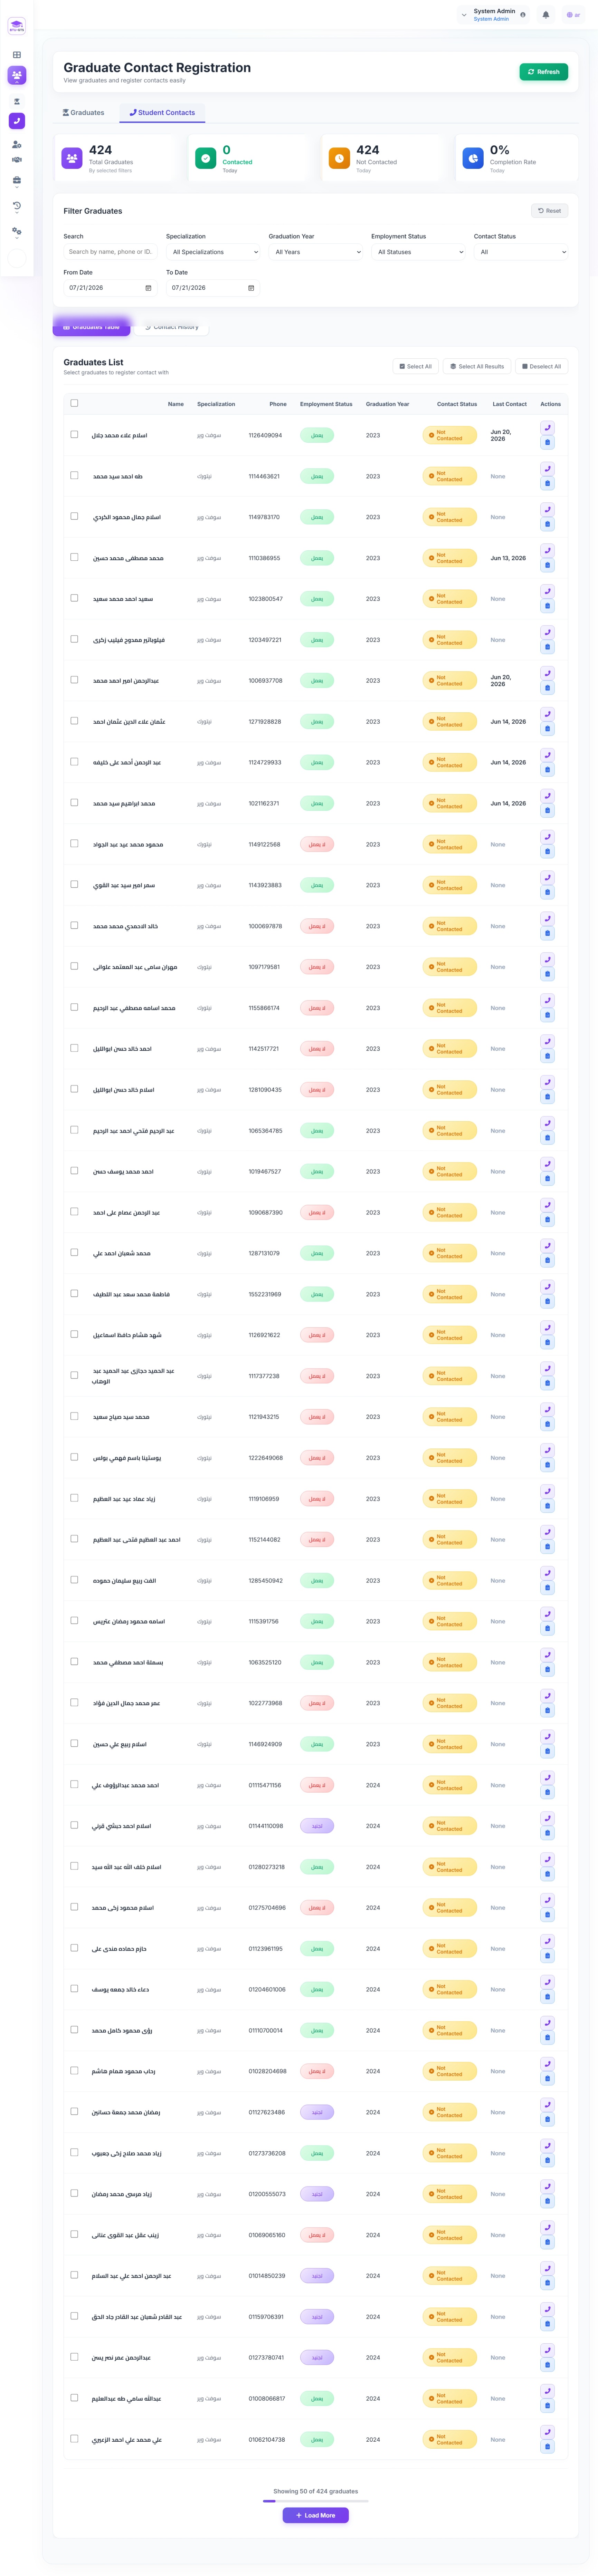
Task: Click the graduates loading progress bar
Action: tap(316, 2501)
